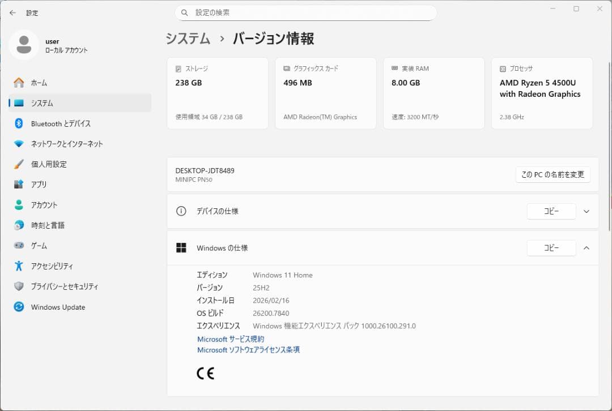Click the システム monitor icon
This screenshot has width=612, height=411.
[x=19, y=103]
